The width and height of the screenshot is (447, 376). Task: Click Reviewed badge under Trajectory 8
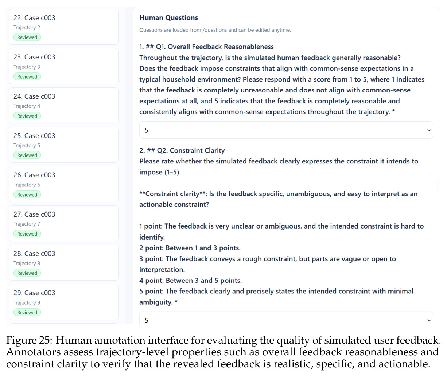[27, 273]
